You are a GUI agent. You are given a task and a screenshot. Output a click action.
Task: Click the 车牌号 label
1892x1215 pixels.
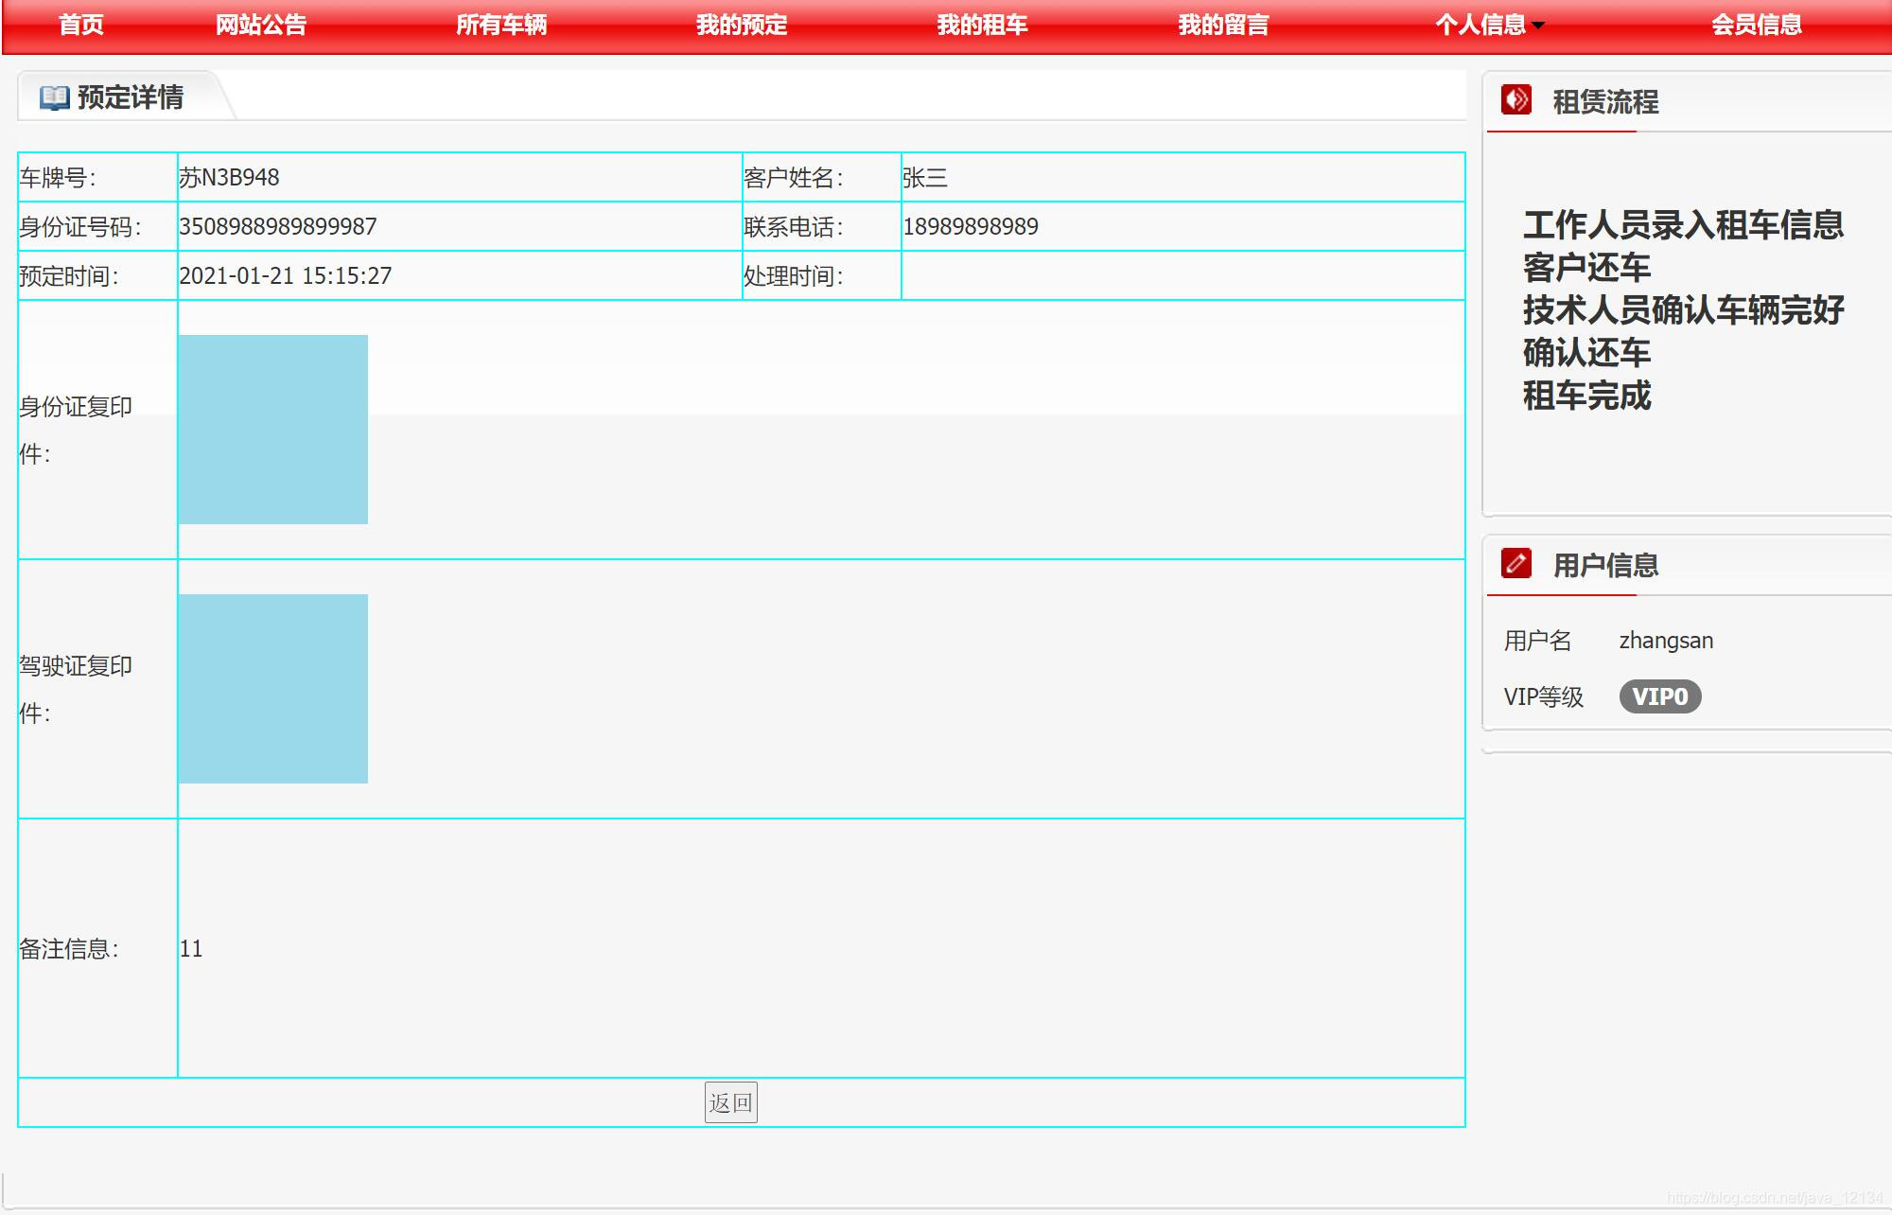[x=58, y=177]
